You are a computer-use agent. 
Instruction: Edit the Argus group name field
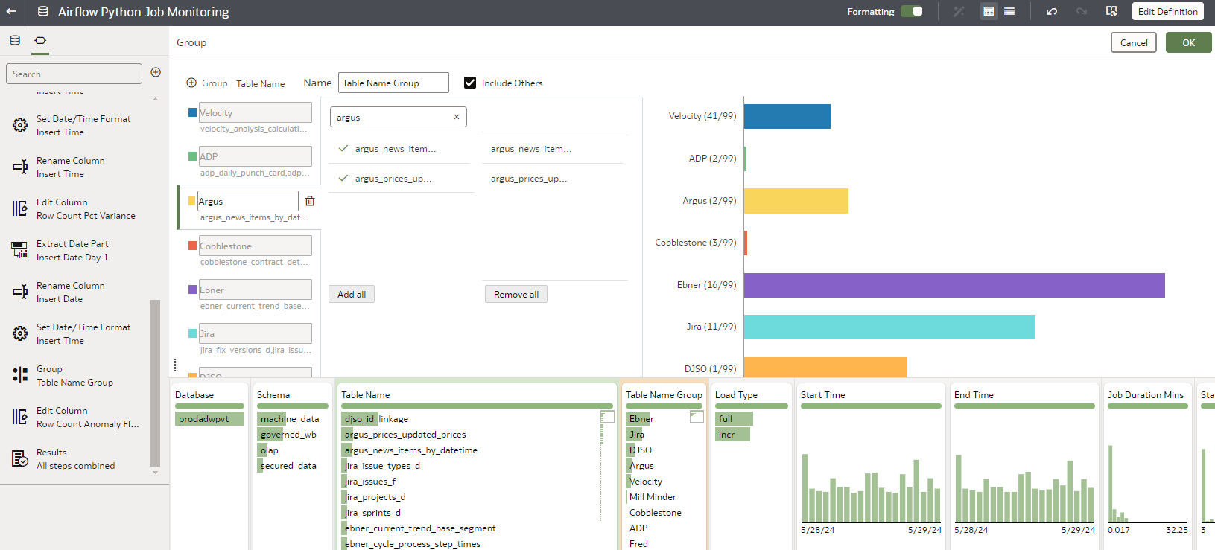coord(247,201)
